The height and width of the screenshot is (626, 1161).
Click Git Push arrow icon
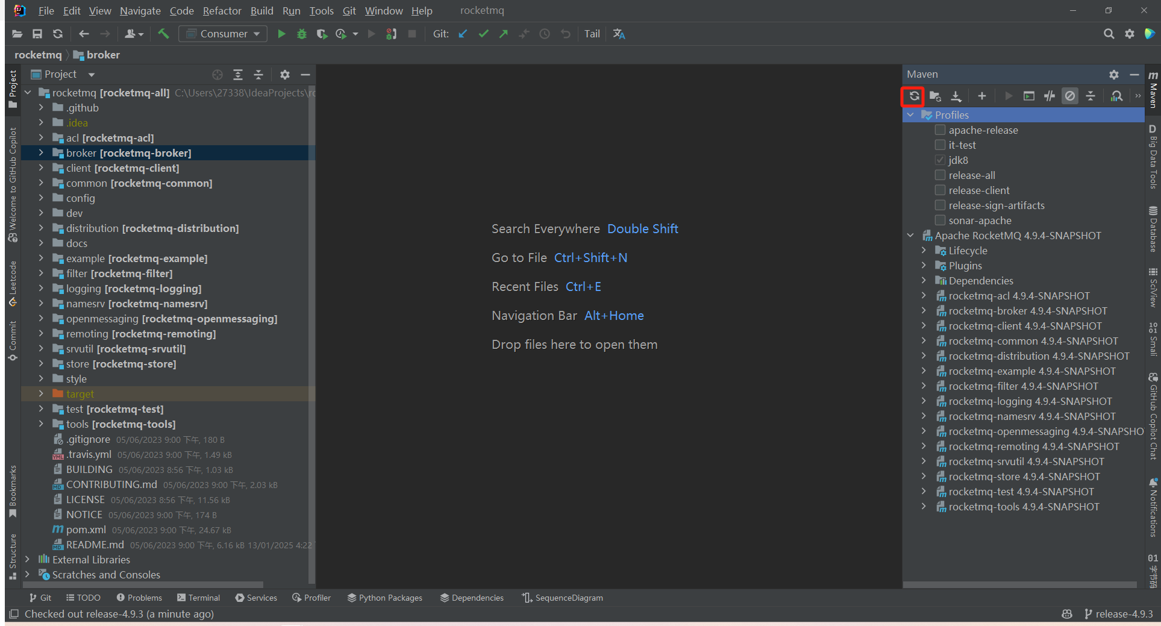coord(504,34)
